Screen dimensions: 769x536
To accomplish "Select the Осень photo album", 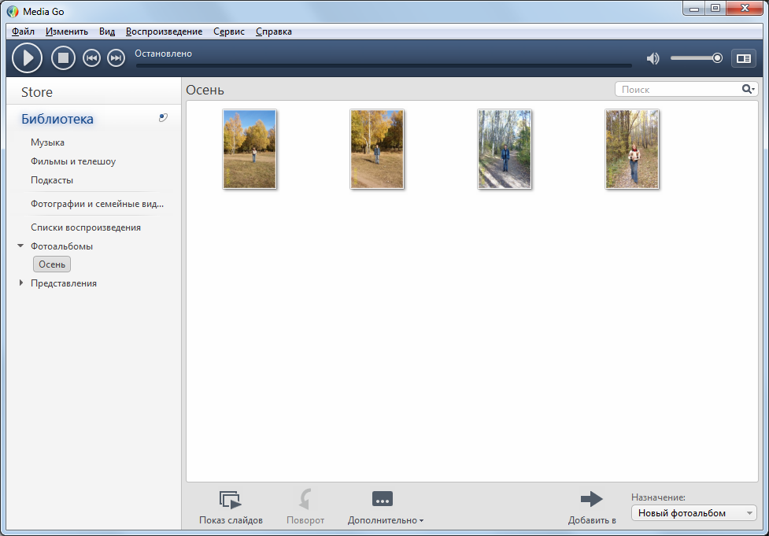I will tap(52, 264).
